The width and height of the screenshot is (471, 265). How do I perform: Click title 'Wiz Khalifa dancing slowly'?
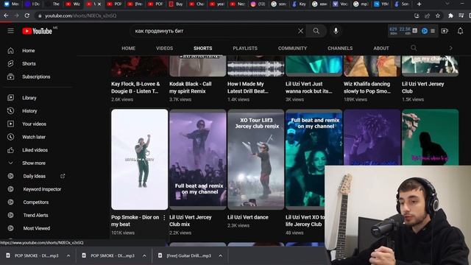(367, 88)
